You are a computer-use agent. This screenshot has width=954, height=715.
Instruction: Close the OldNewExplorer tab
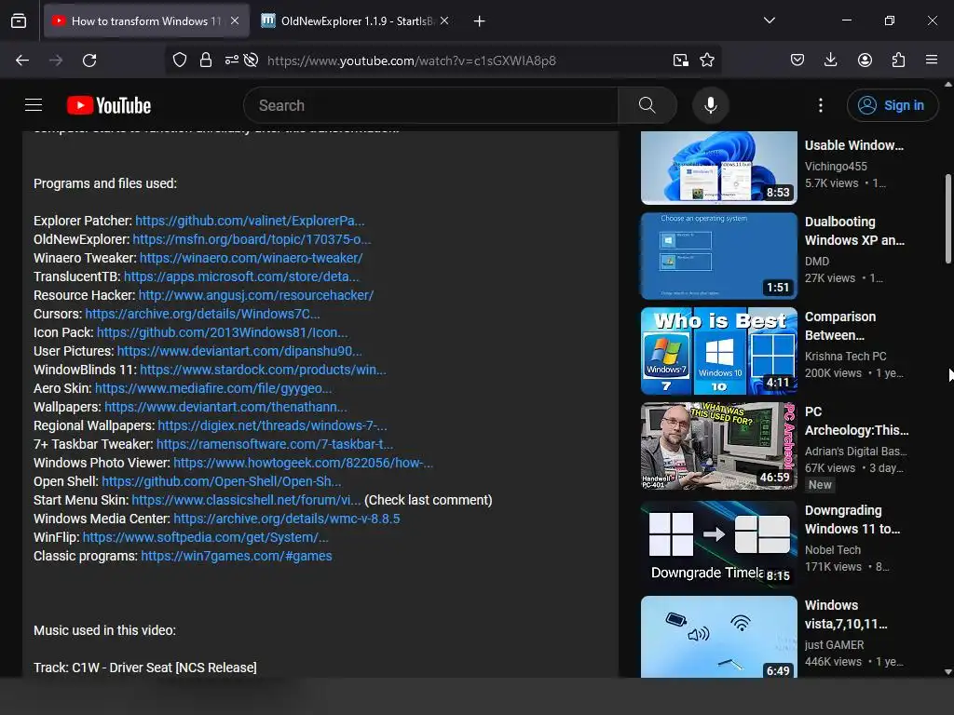444,20
